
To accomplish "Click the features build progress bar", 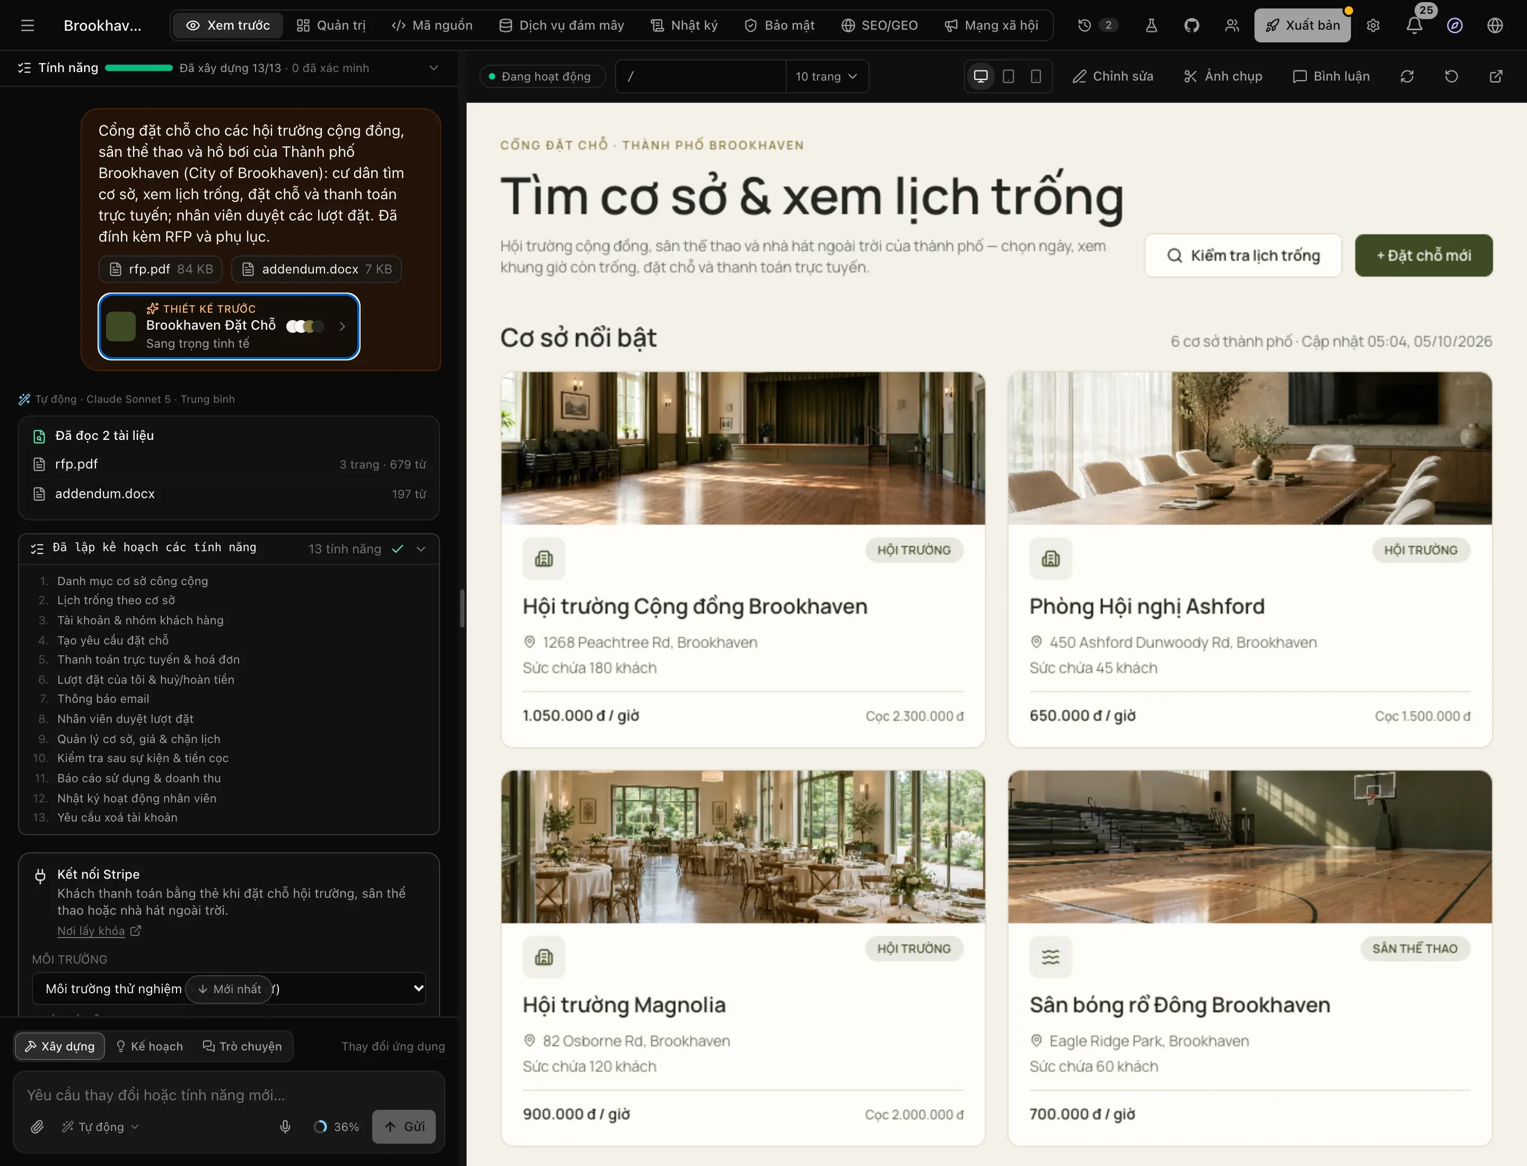I will [x=139, y=68].
